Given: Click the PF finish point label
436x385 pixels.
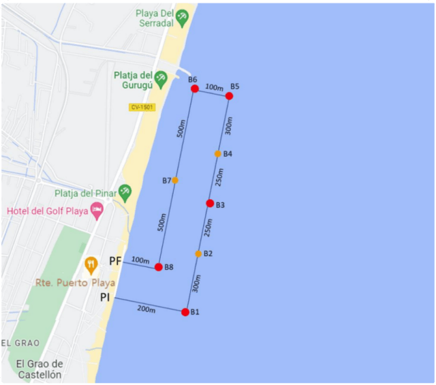Looking at the screenshot, I should point(115,261).
